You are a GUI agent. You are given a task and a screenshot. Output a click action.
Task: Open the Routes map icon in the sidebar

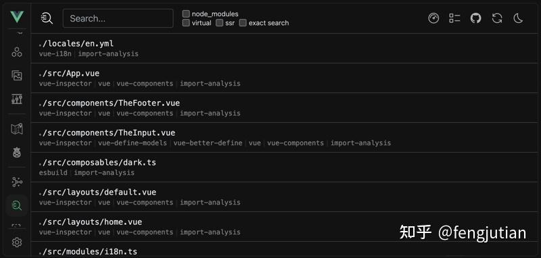[16, 129]
